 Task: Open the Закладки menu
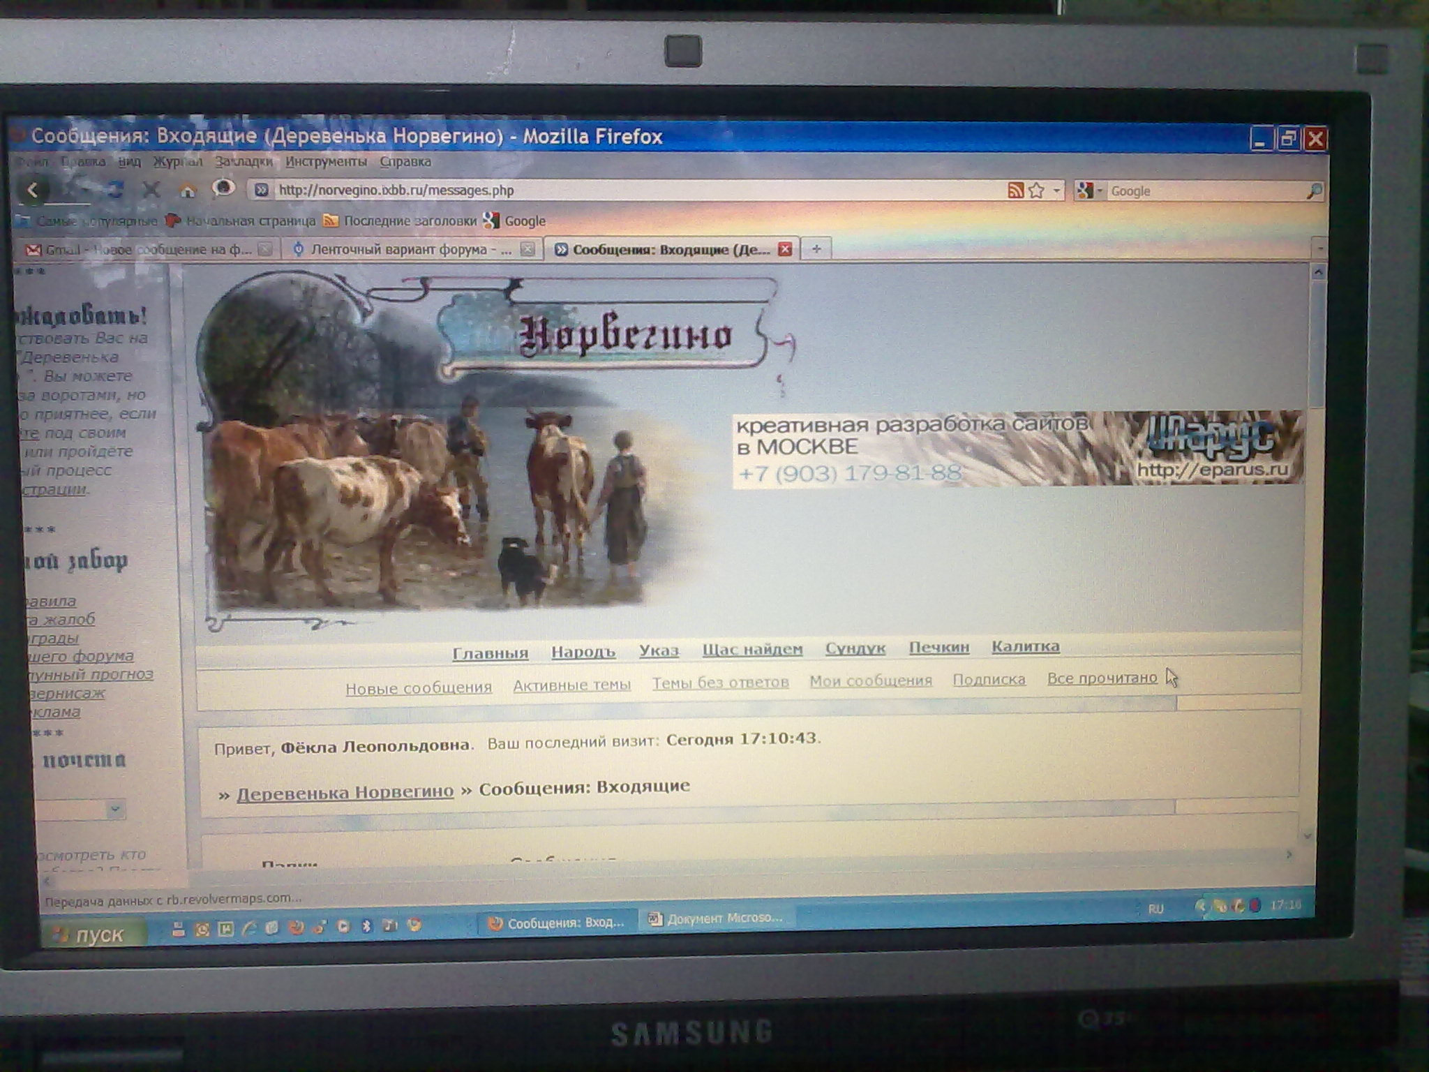click(244, 162)
